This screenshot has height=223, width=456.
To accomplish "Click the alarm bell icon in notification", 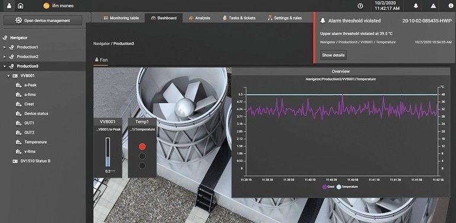I will pos(323,21).
